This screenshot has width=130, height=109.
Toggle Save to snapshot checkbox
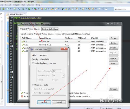(33, 93)
